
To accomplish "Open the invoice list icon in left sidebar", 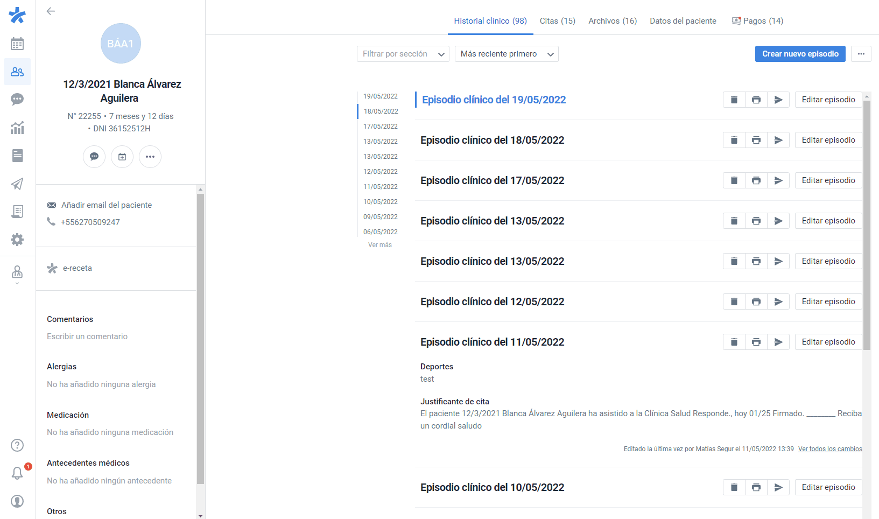I will (17, 212).
